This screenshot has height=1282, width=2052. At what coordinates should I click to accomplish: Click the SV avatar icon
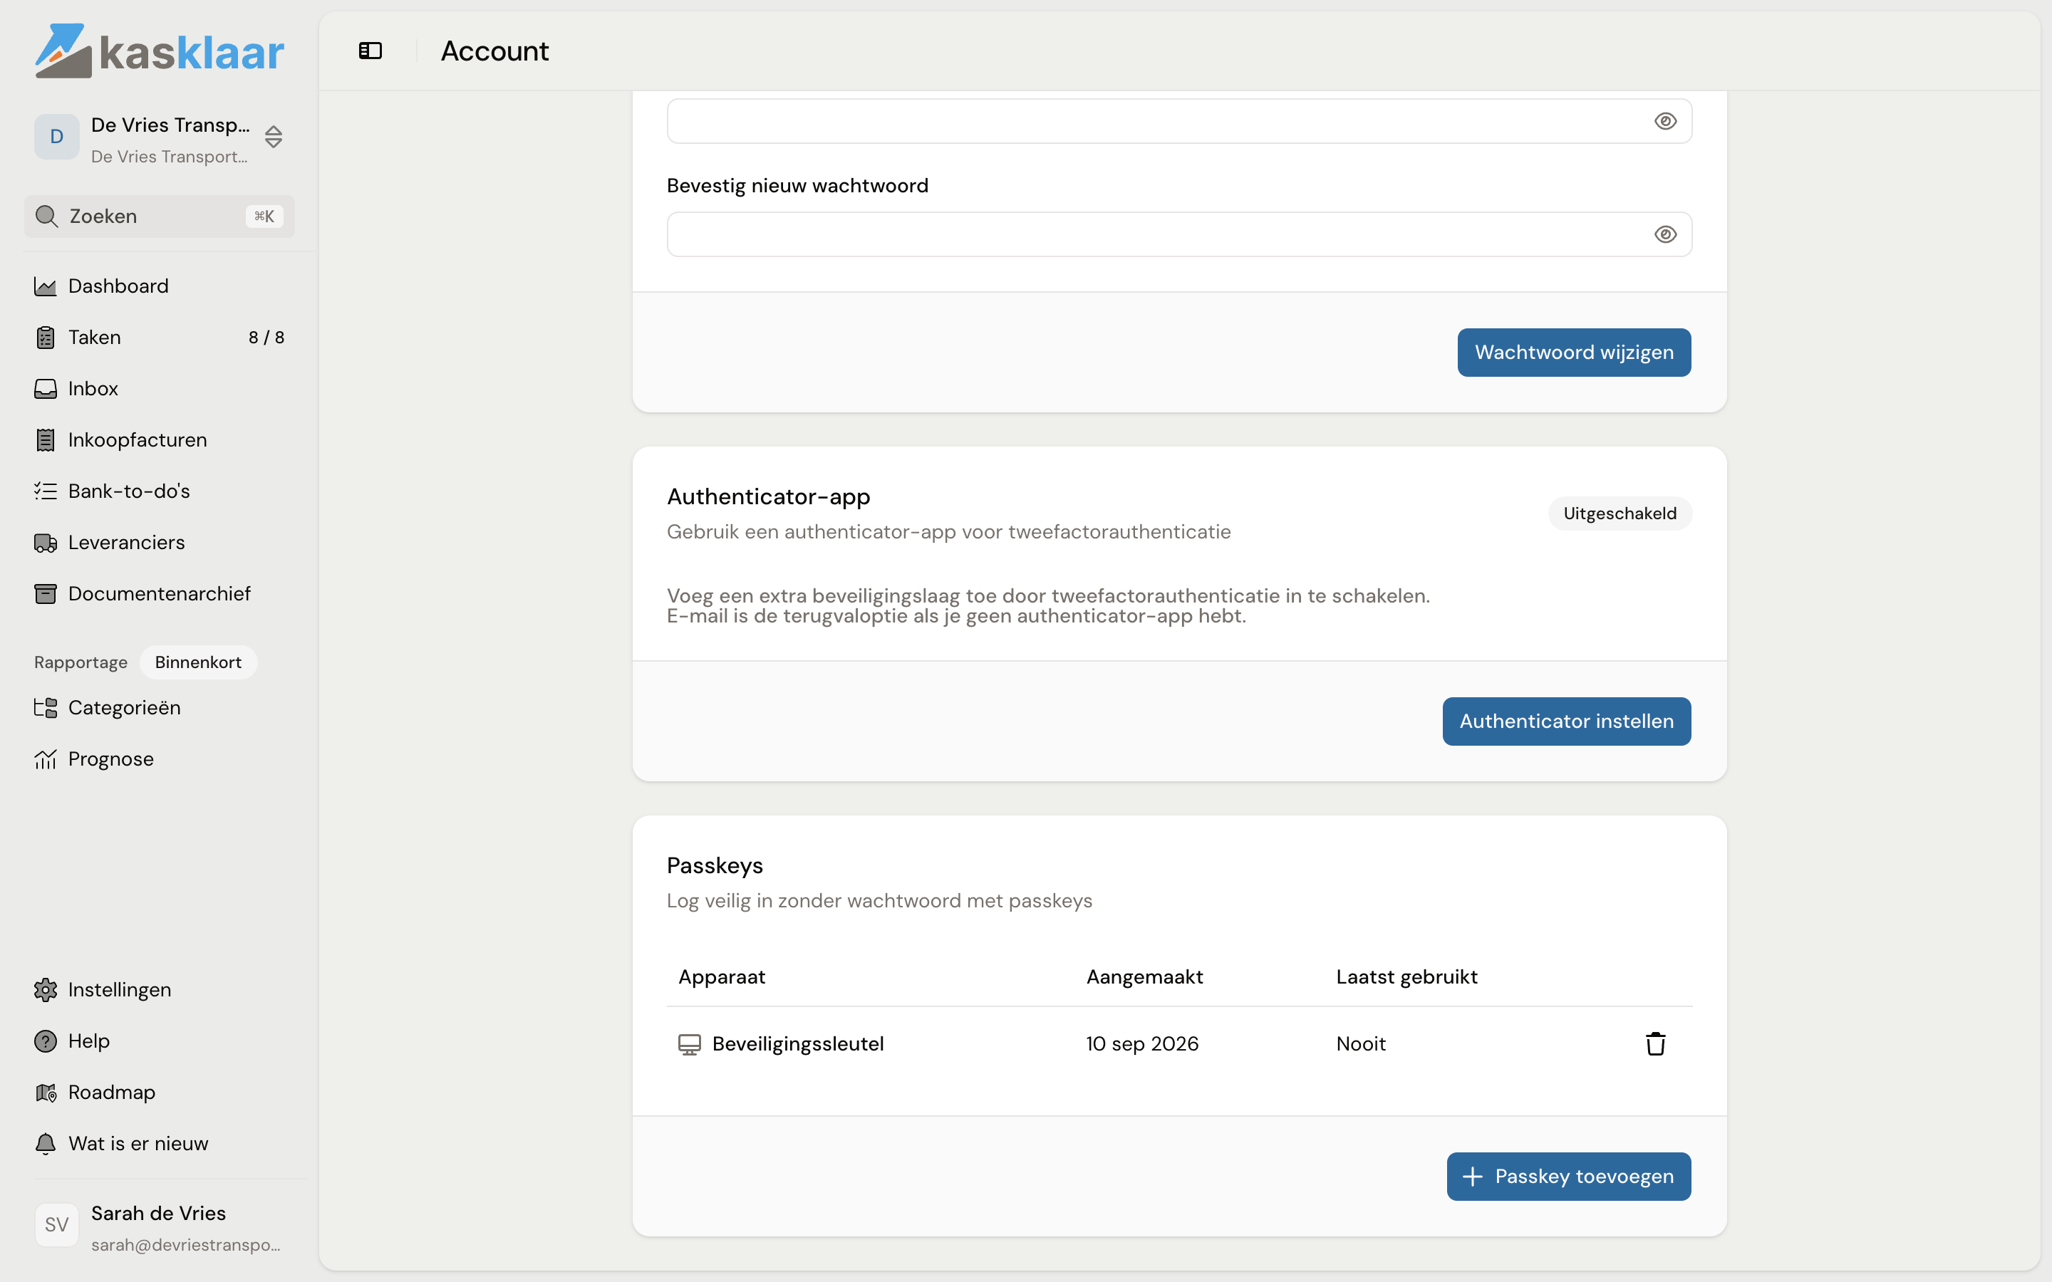[57, 1225]
